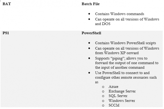Click the SQL Server list item

(x=118, y=96)
